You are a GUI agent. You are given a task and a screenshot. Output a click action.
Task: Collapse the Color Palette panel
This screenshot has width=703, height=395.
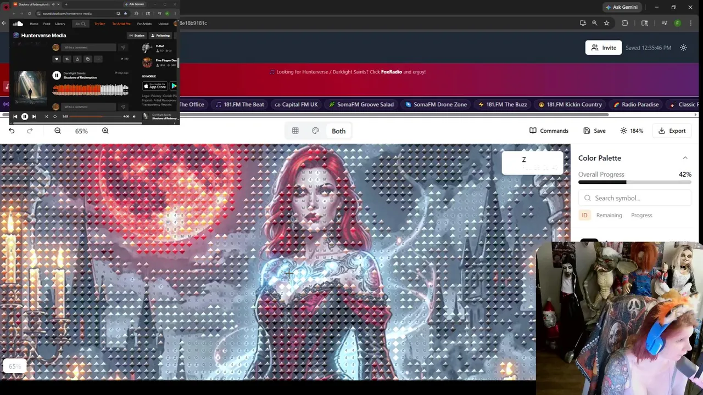pyautogui.click(x=685, y=158)
